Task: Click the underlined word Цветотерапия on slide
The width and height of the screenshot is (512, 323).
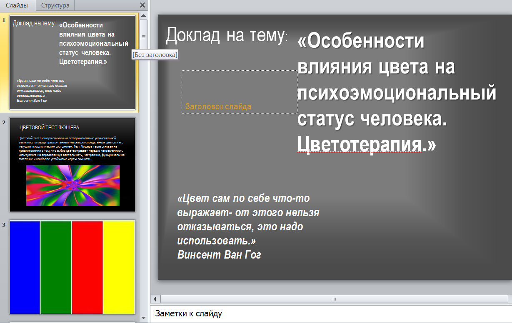Action: pos(360,145)
